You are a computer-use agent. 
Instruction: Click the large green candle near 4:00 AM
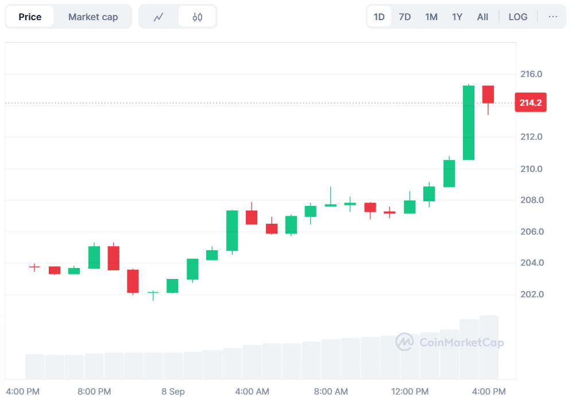pyautogui.click(x=232, y=230)
